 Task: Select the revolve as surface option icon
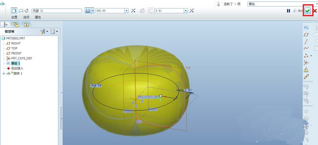[x=21, y=11]
